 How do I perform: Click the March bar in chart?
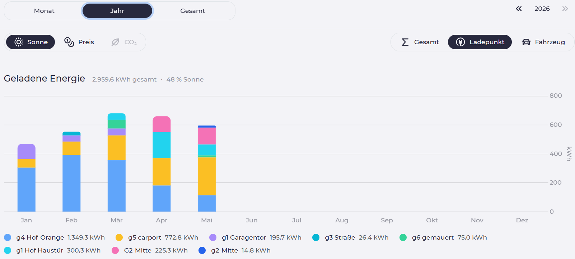point(117,162)
